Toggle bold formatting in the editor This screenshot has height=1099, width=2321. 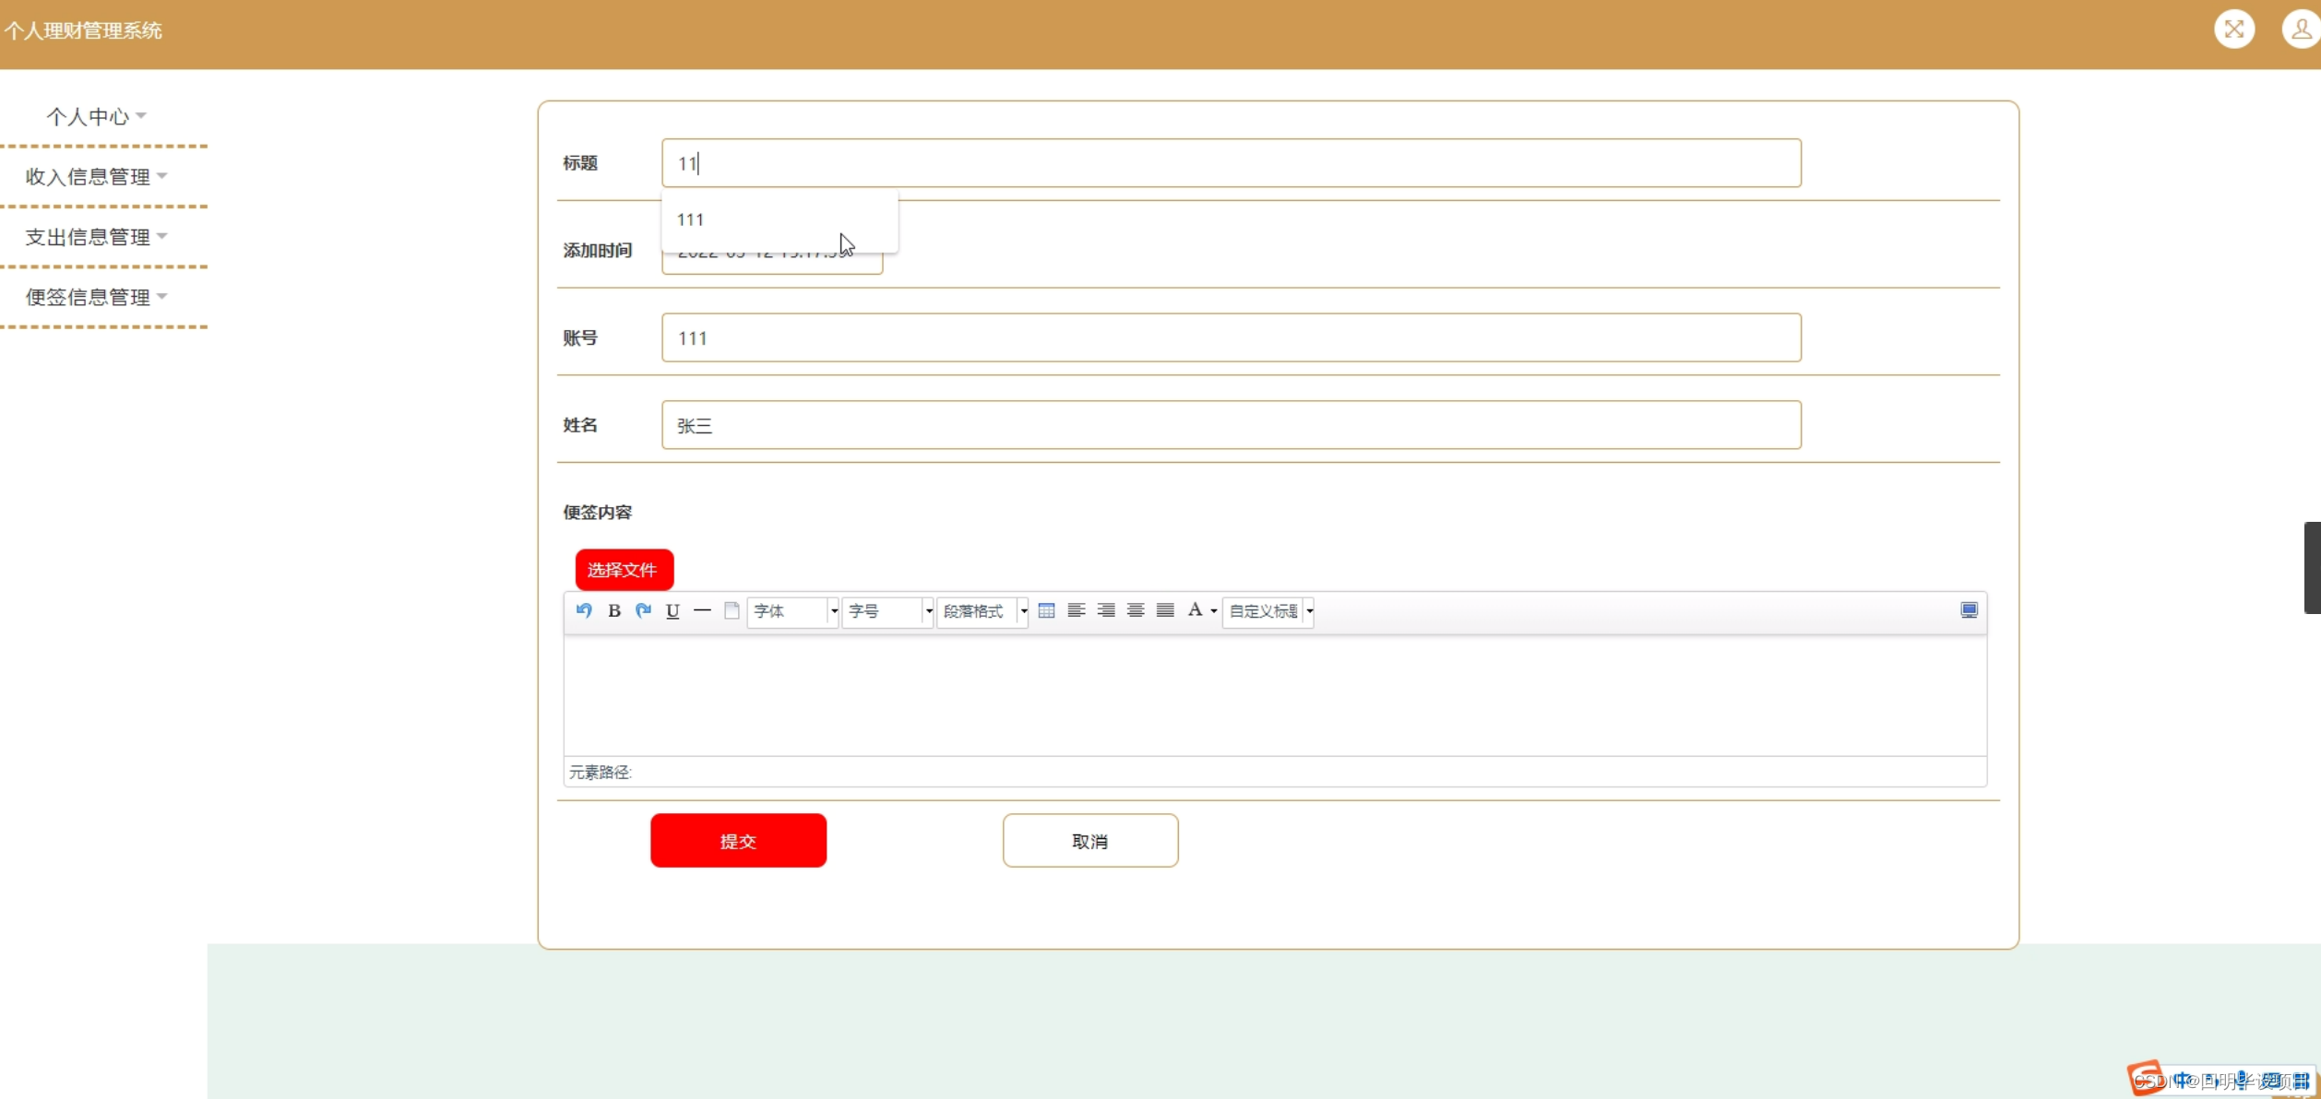tap(614, 610)
